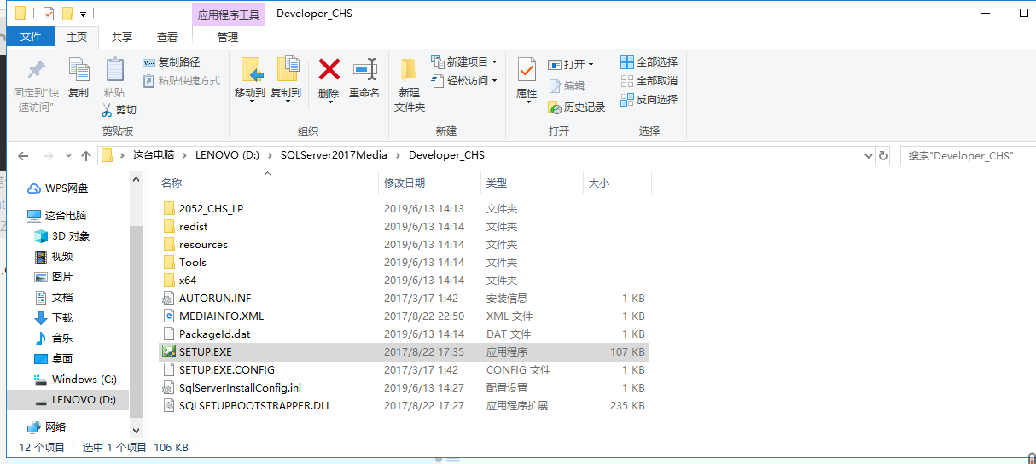Click Select all (全部选择)
This screenshot has width=1036, height=464.
(x=649, y=62)
